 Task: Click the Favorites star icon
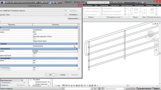[x=120, y=2]
